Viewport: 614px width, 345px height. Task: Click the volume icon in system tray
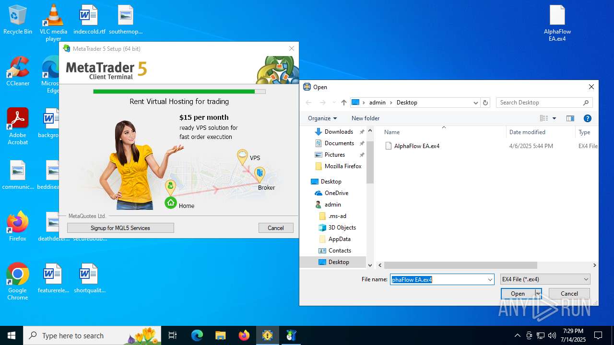coord(552,335)
